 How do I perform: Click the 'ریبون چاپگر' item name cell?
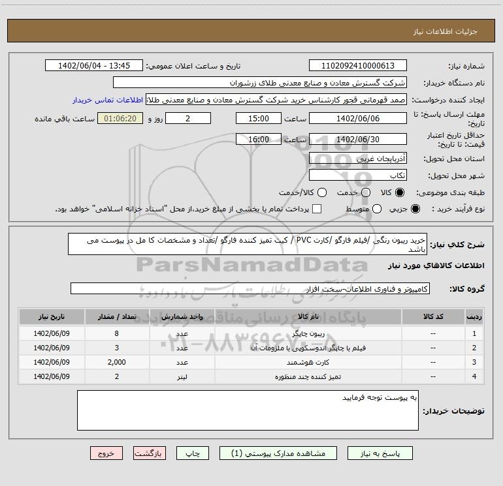click(x=308, y=333)
